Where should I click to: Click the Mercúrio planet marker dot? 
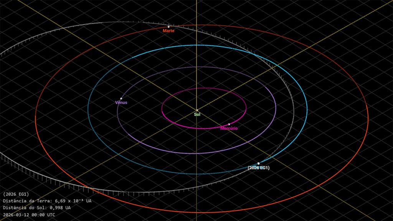229,124
